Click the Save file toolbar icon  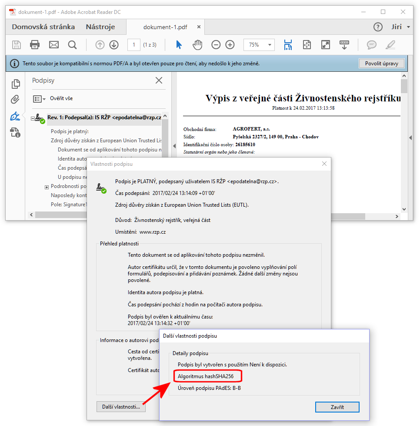[17, 44]
